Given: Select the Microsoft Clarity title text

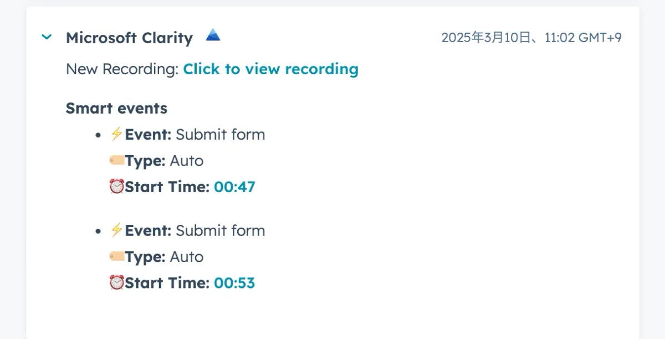Looking at the screenshot, I should coord(129,38).
